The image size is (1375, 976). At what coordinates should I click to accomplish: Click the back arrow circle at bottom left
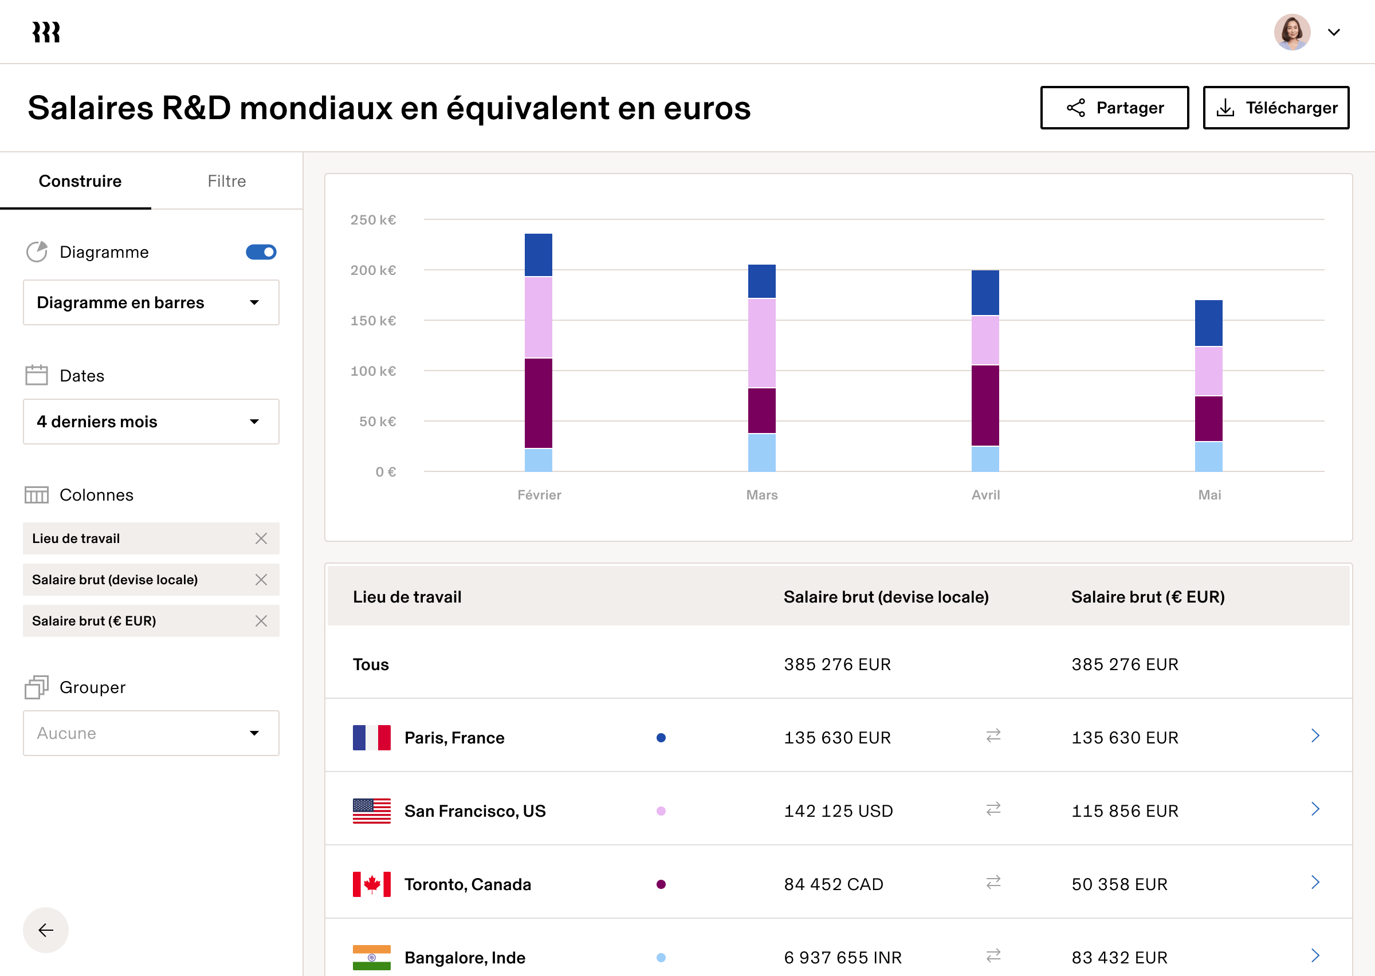tap(45, 930)
